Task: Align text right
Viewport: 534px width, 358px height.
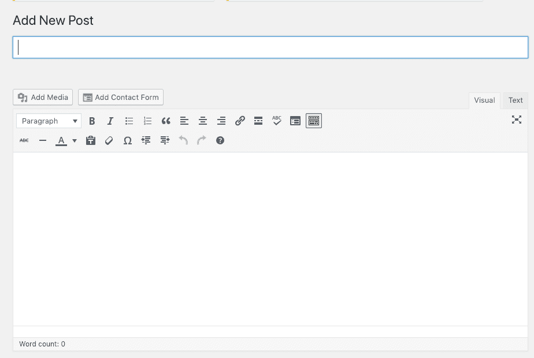Action: click(x=221, y=121)
